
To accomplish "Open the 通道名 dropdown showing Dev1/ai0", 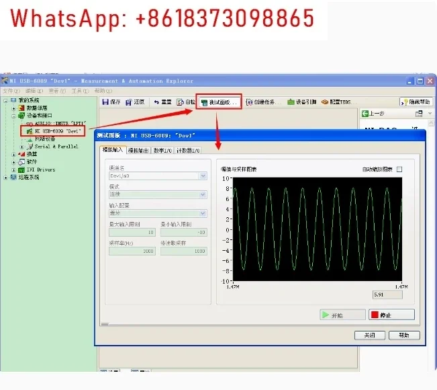I will pos(203,176).
